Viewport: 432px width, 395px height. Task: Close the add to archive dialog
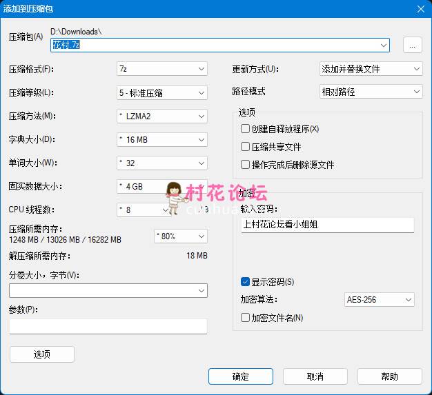[x=420, y=8]
